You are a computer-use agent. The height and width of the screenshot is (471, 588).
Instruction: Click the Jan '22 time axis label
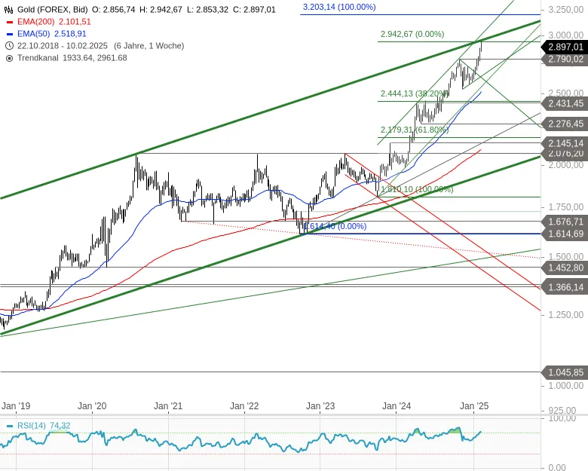244,406
